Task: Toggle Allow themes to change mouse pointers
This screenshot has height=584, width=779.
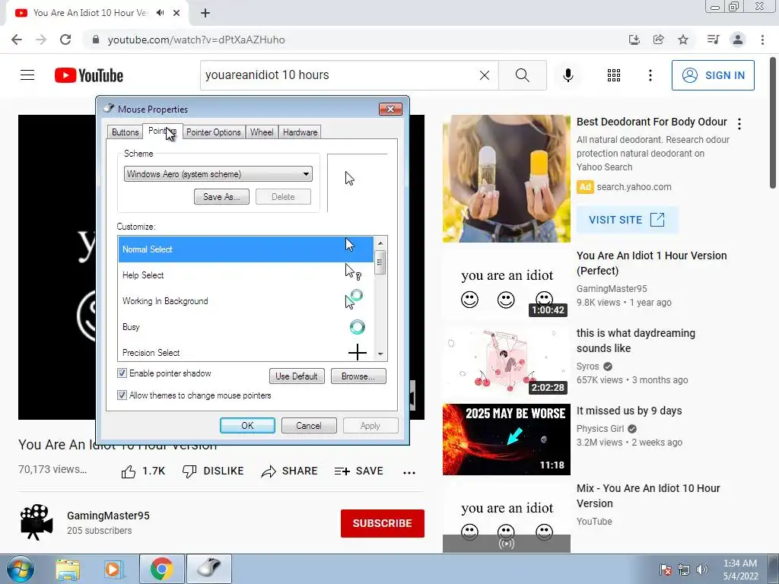Action: pos(122,395)
